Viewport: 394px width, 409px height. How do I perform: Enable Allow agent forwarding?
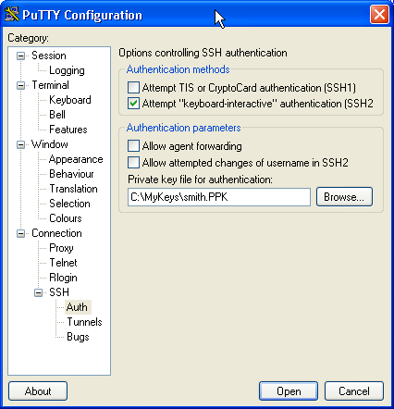pos(133,146)
